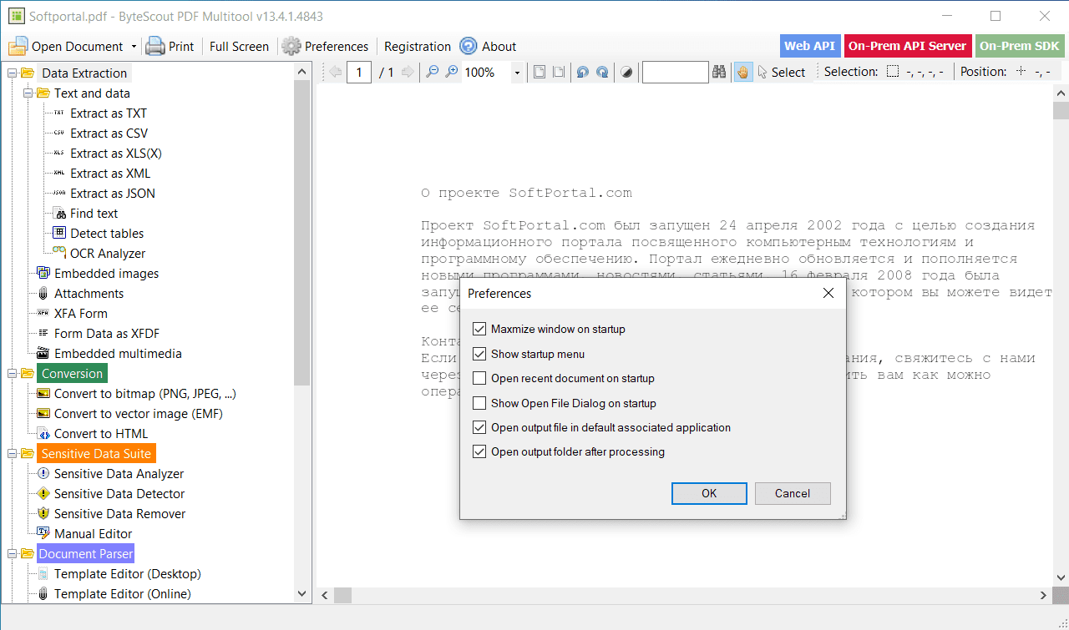The image size is (1069, 630).
Task: Click the zoom out magnifier icon
Action: coord(432,73)
